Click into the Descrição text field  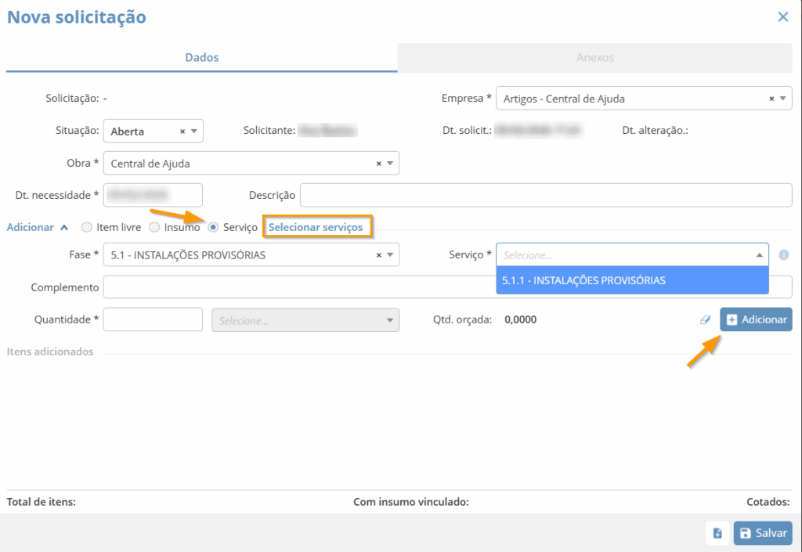coord(545,195)
